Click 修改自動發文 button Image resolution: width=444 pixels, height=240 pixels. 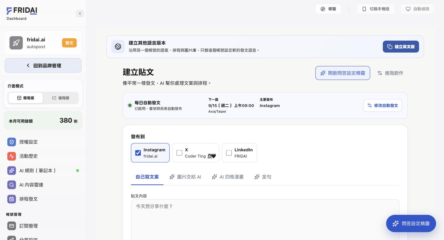[382, 106]
